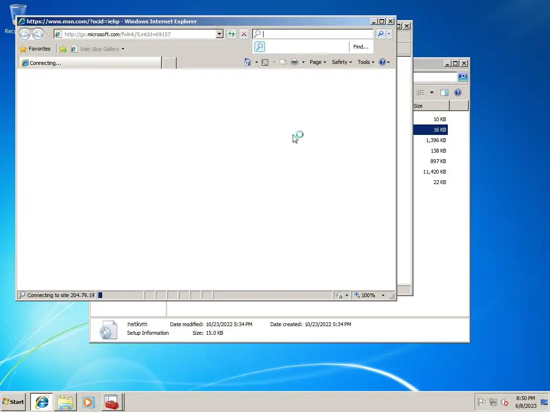The image size is (550, 412).
Task: Select the 11,420 KB file row
Action: tap(430, 172)
